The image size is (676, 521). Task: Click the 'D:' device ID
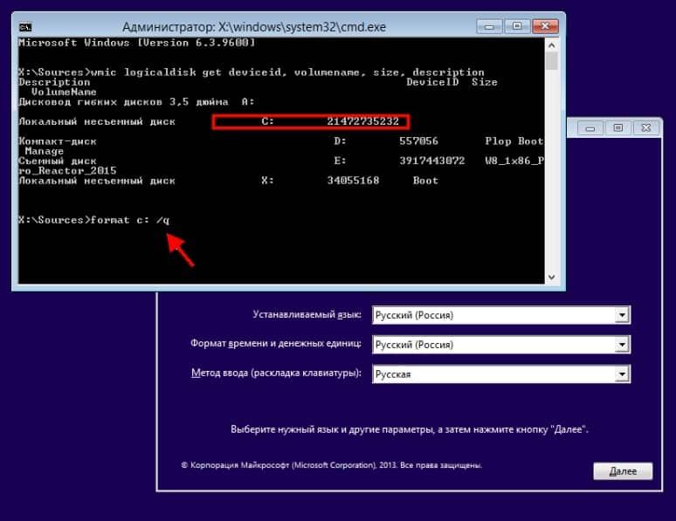(x=340, y=141)
